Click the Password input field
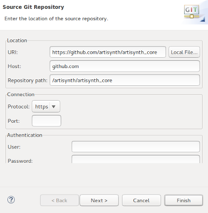The image size is (208, 213). 136,159
